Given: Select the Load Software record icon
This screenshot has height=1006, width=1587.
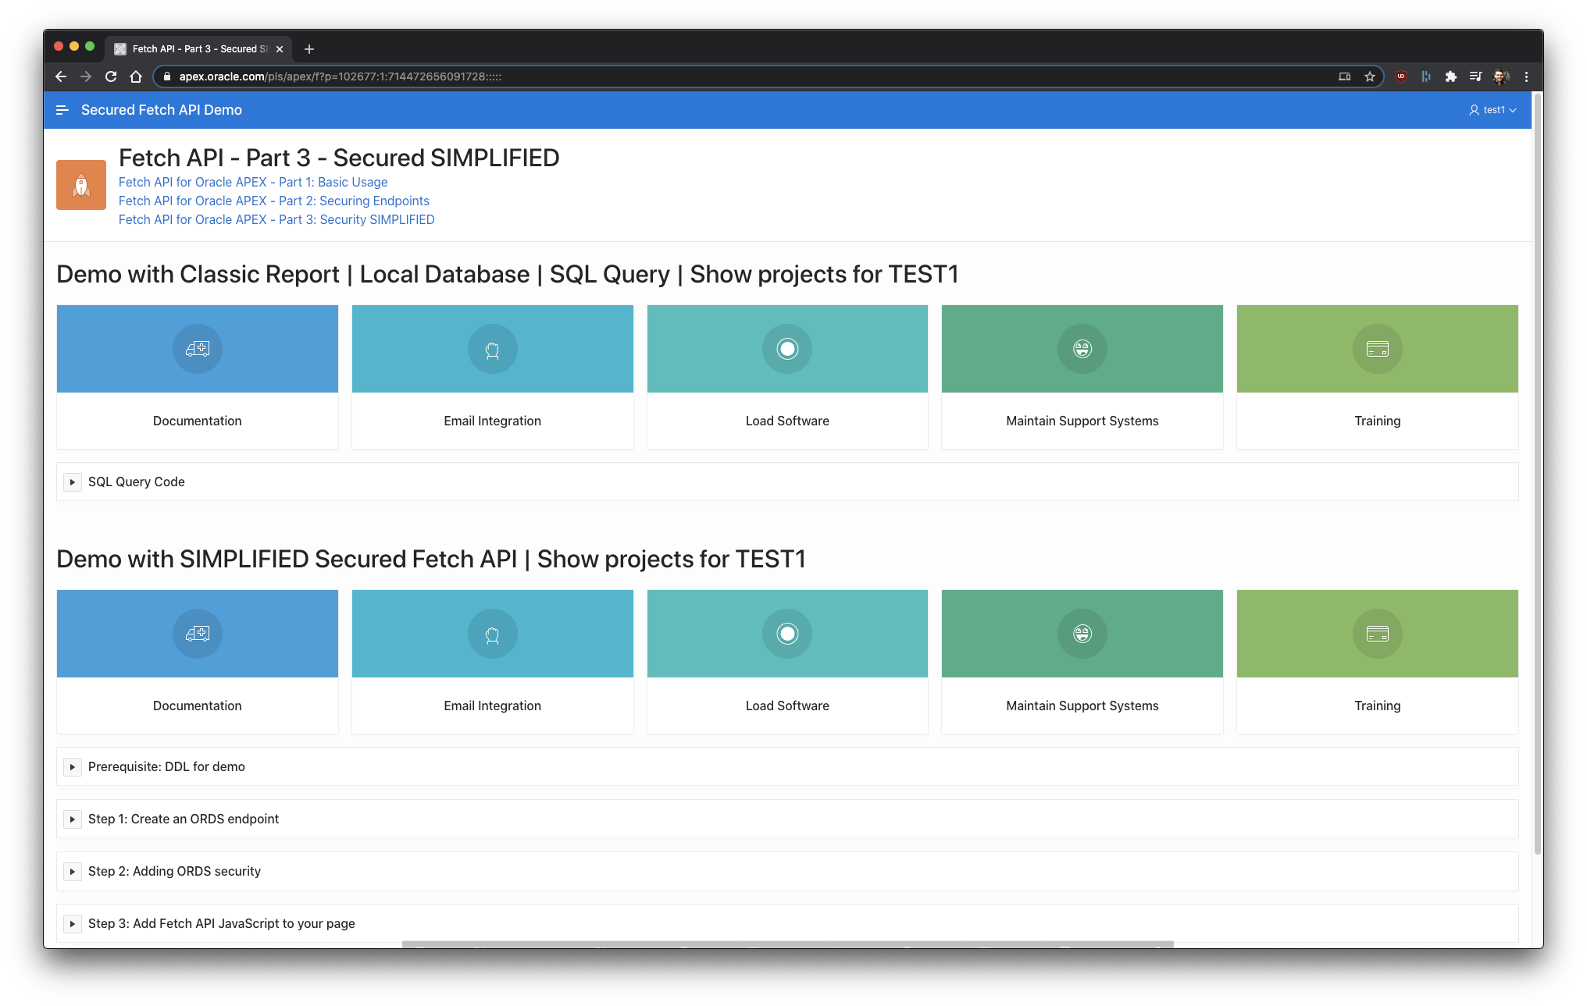Looking at the screenshot, I should [787, 349].
